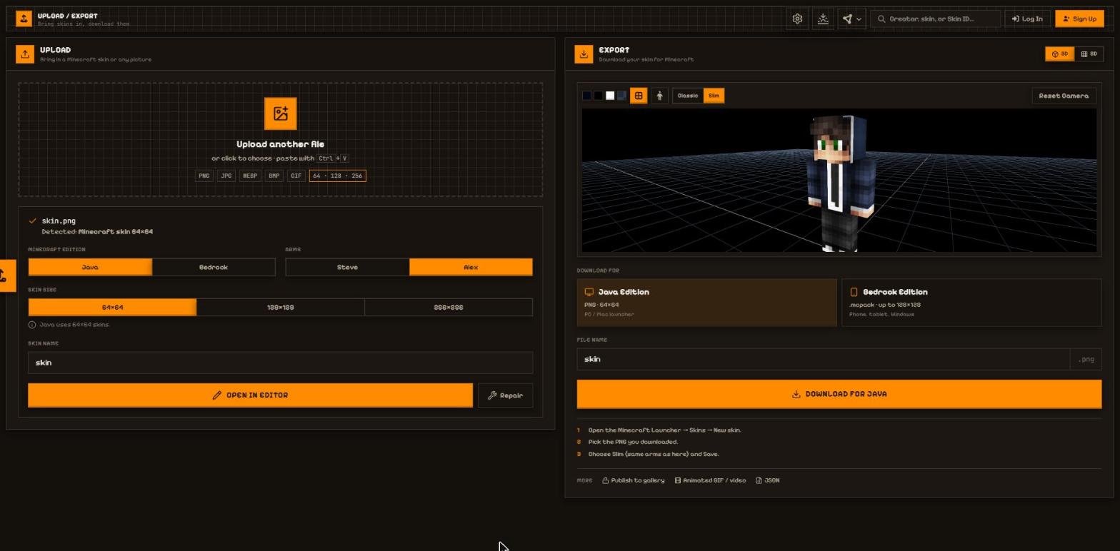Switch preview to Slim arm model

[x=714, y=96]
